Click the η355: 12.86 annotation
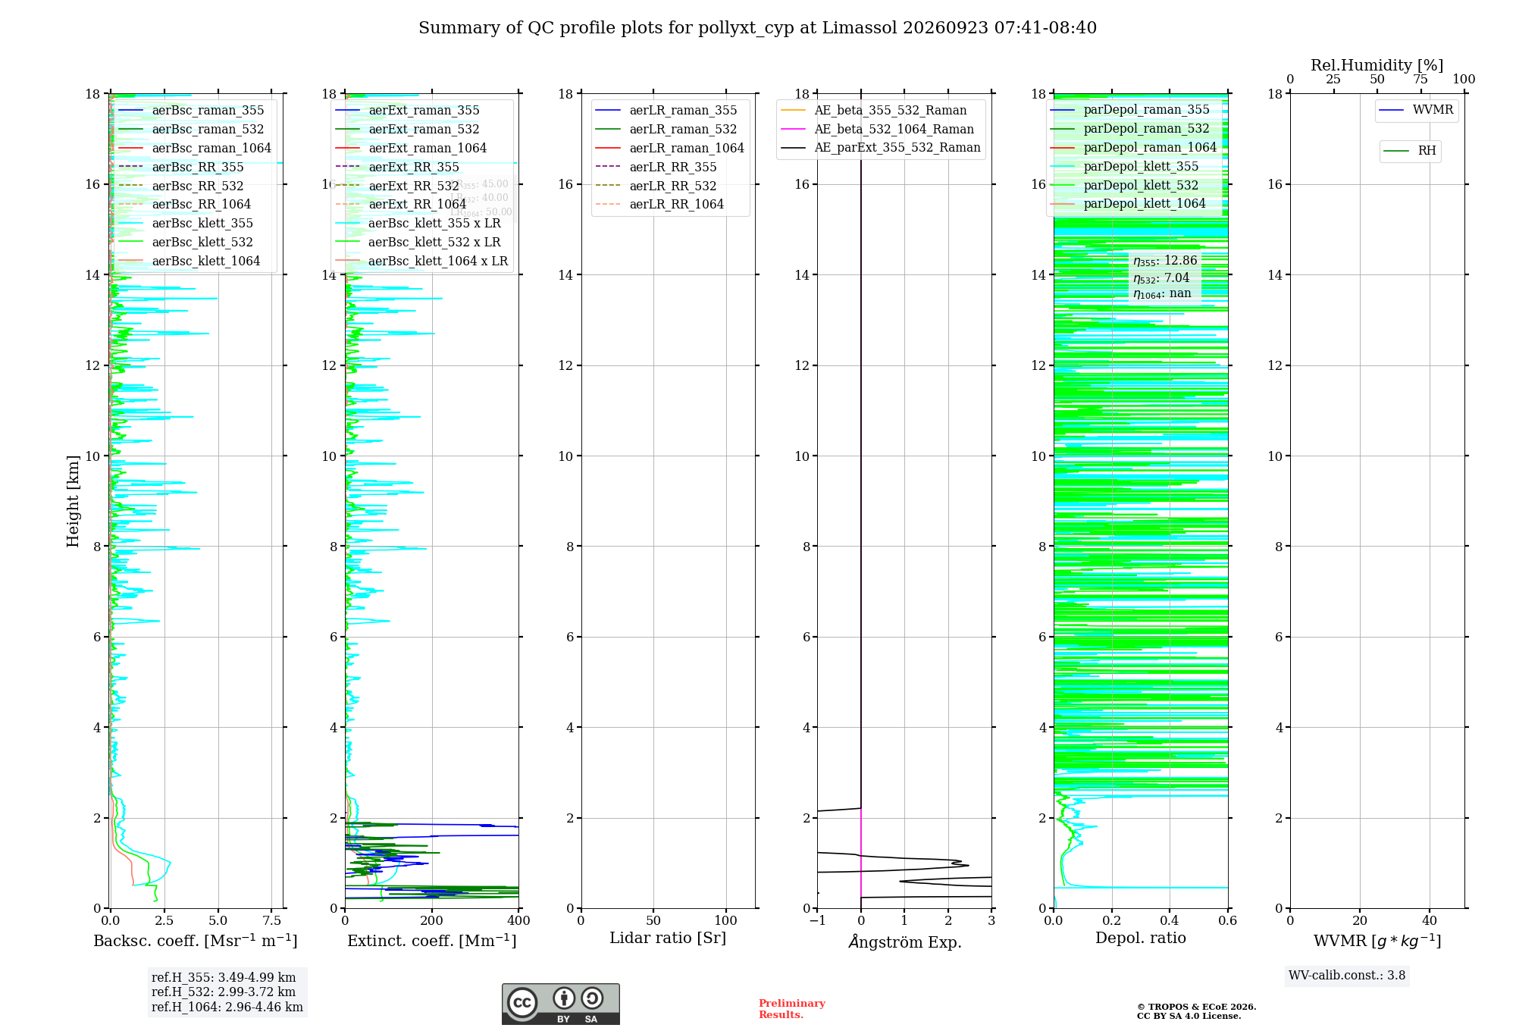The height and width of the screenshot is (1031, 1516). 1165,261
